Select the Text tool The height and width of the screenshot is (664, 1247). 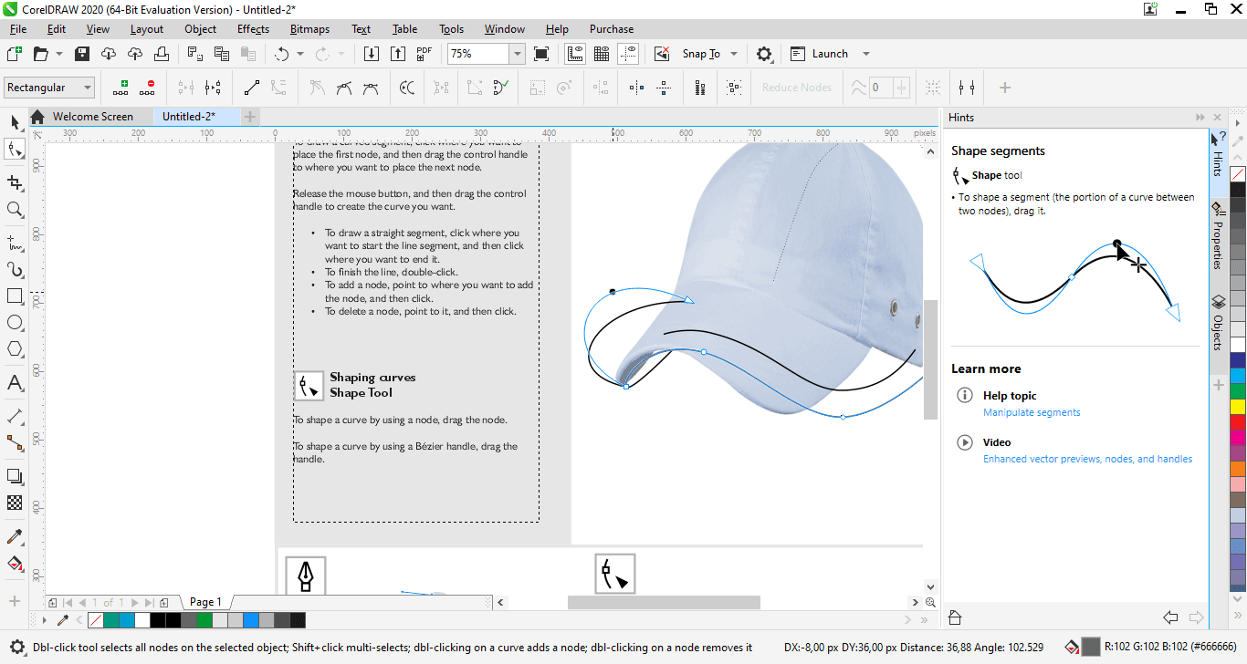14,383
